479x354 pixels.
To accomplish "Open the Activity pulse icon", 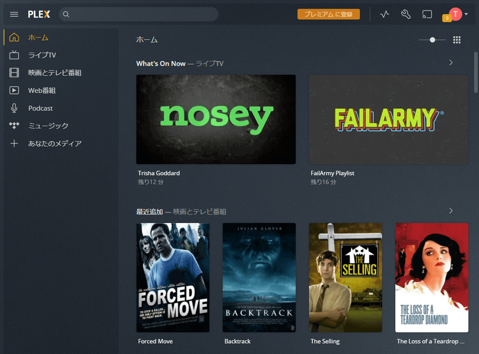I will [385, 14].
